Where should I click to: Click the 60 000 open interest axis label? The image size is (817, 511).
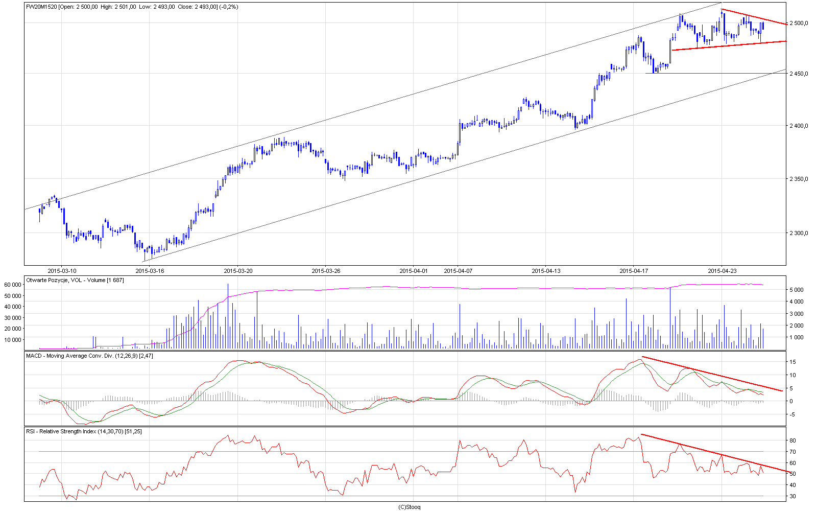(x=13, y=284)
